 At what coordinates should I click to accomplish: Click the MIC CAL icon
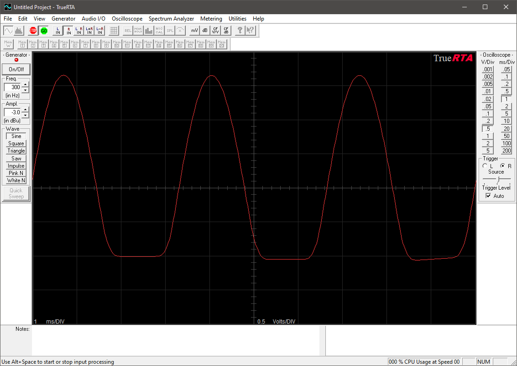pyautogui.click(x=159, y=31)
